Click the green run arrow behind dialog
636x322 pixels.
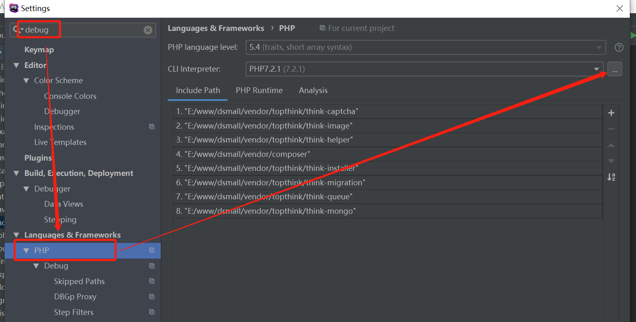[633, 36]
